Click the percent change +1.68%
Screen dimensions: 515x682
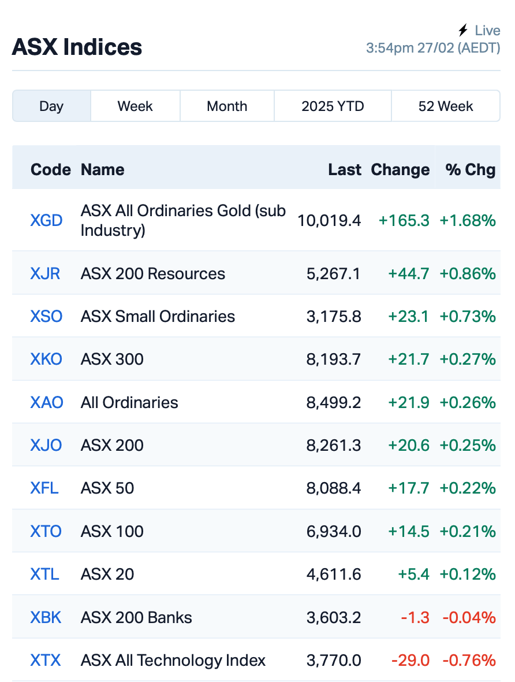pos(468,221)
